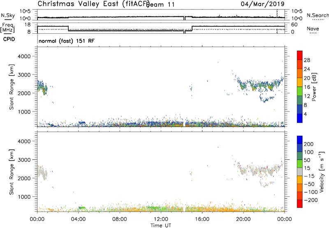
Task: Click the 'Slant Range [km]' label of Velocity plot
Action: pos(12,172)
